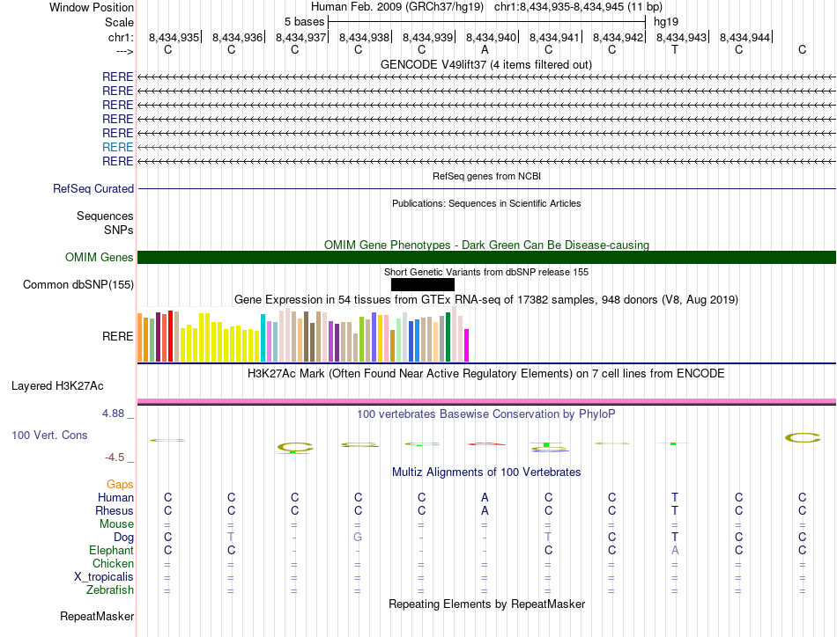Screen dimensions: 837x637
Task: Click the chr1:8,434,935-8,434,945 (11 bp) position text
Action: (x=578, y=7)
